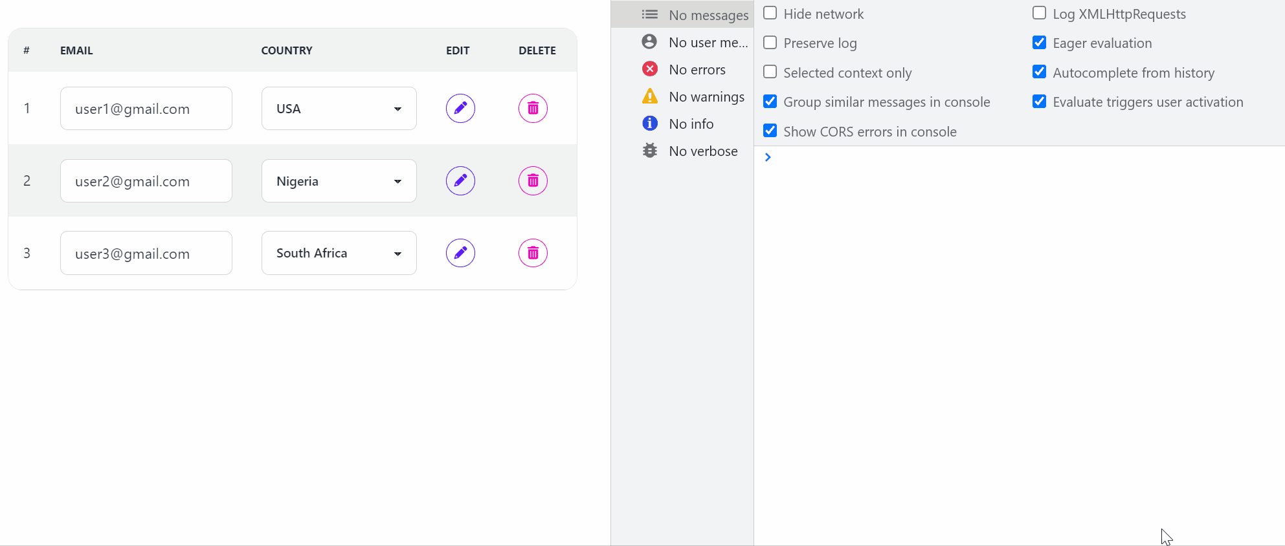The width and height of the screenshot is (1285, 546).
Task: Click the edit pencil icon for user1@gmail.com
Action: tap(460, 108)
